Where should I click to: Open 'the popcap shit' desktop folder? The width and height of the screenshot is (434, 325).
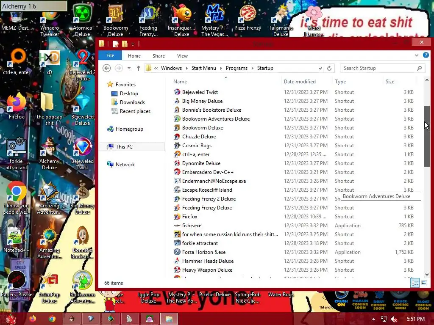(49, 109)
